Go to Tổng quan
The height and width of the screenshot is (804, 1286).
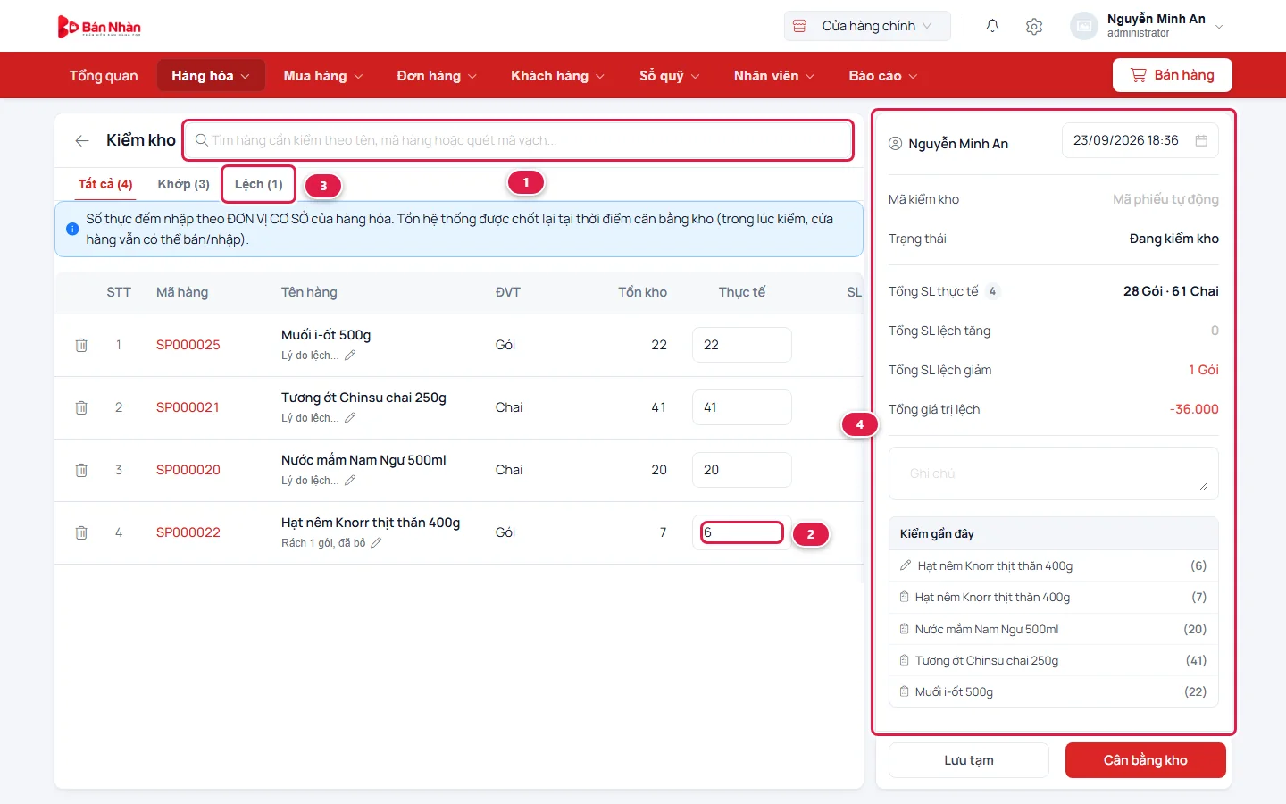[104, 76]
